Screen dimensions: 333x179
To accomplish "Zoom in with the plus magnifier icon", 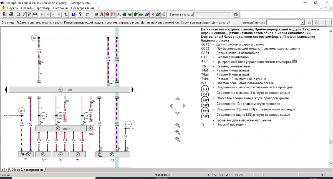I will (x=178, y=132).
